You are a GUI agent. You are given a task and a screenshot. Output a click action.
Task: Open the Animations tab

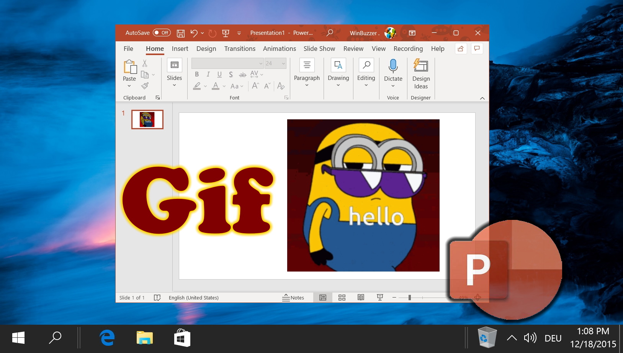[279, 49]
